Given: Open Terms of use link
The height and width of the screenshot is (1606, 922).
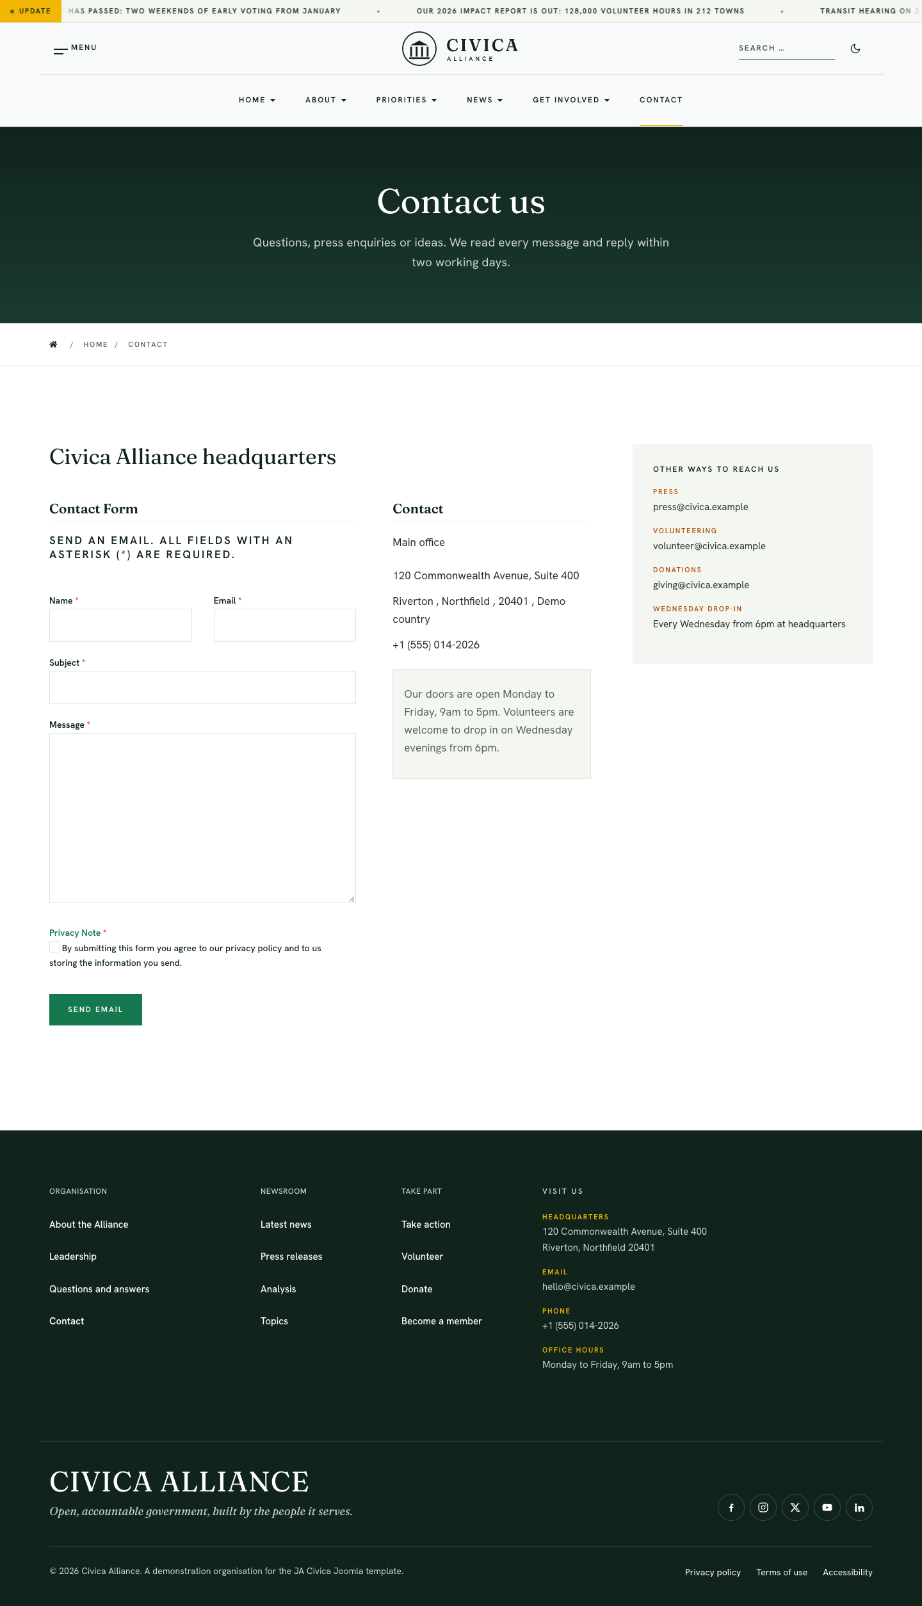Looking at the screenshot, I should pos(782,1572).
